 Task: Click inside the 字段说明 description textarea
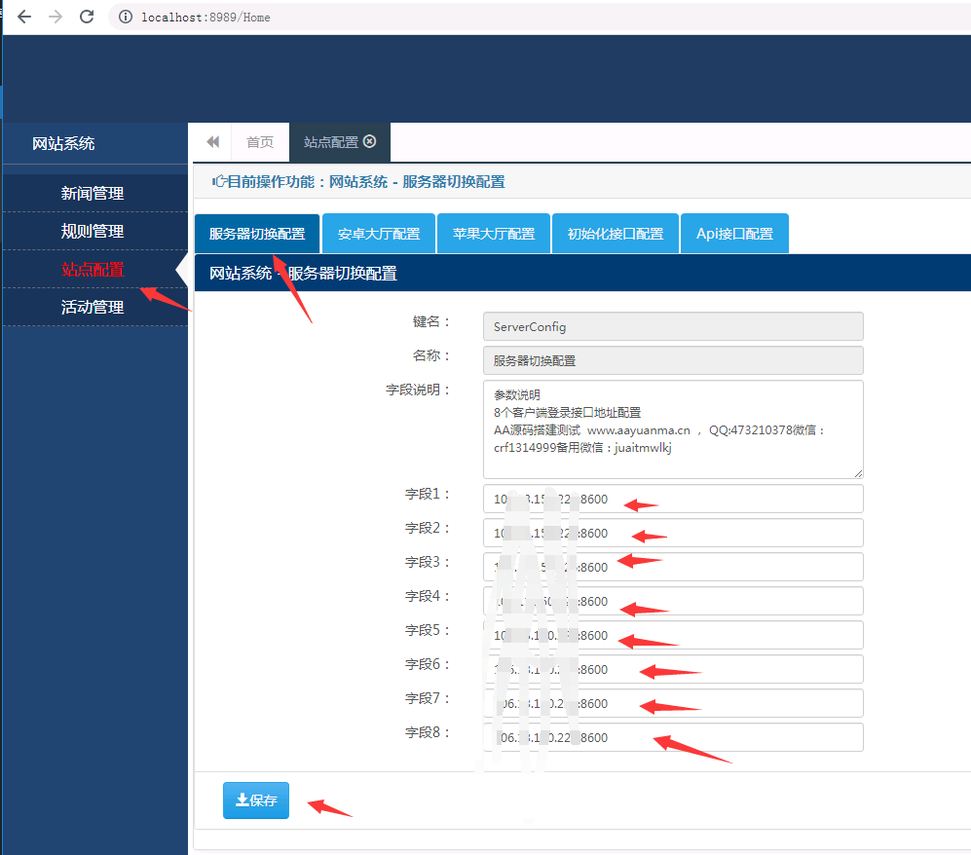[672, 428]
